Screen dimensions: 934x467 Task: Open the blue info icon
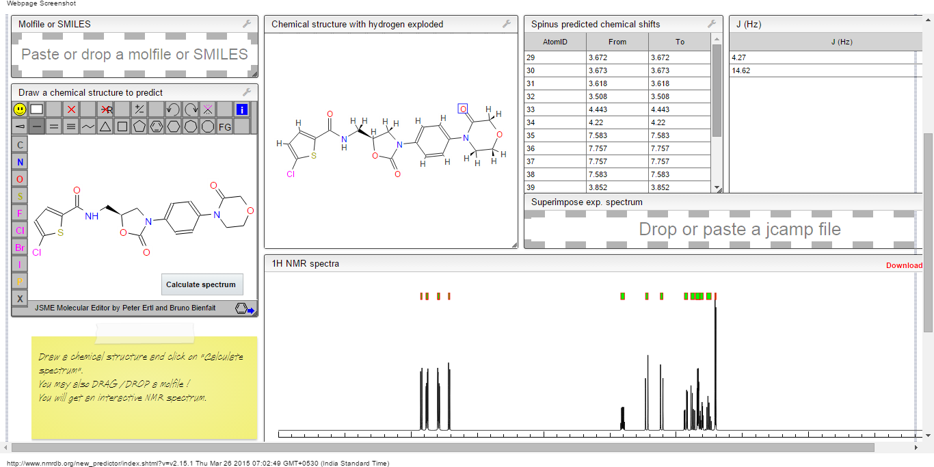pos(242,109)
